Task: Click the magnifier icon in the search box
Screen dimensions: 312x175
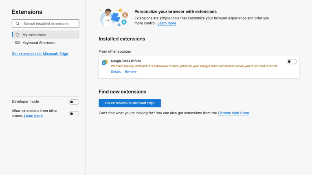Action: [x=18, y=24]
